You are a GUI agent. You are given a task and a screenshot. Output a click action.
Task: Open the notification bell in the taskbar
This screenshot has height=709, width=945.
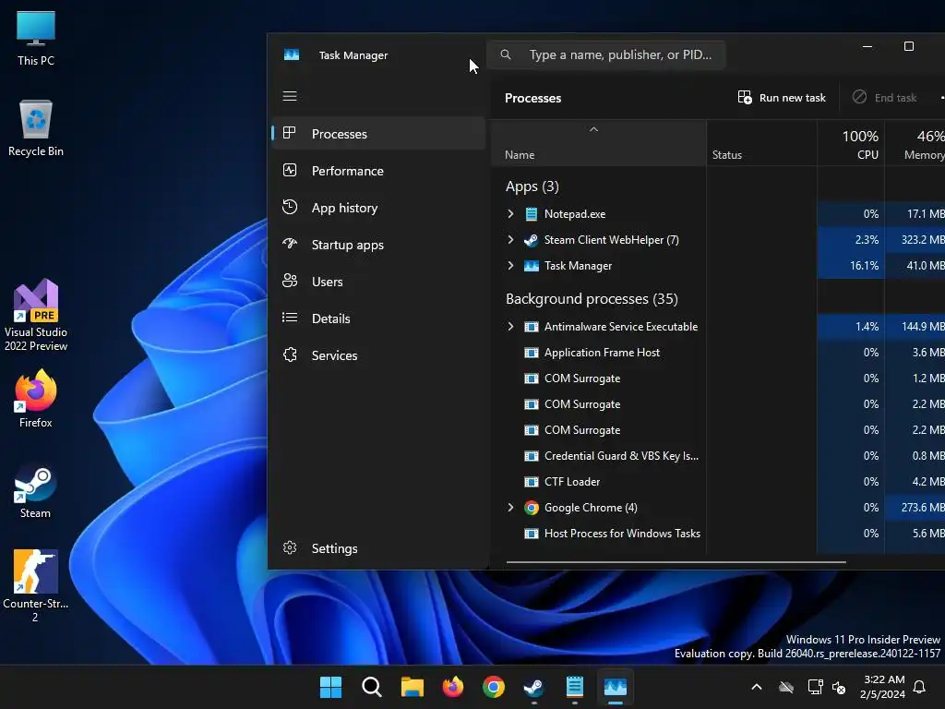point(919,687)
